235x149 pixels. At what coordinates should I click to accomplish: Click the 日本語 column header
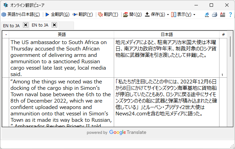click(166, 34)
